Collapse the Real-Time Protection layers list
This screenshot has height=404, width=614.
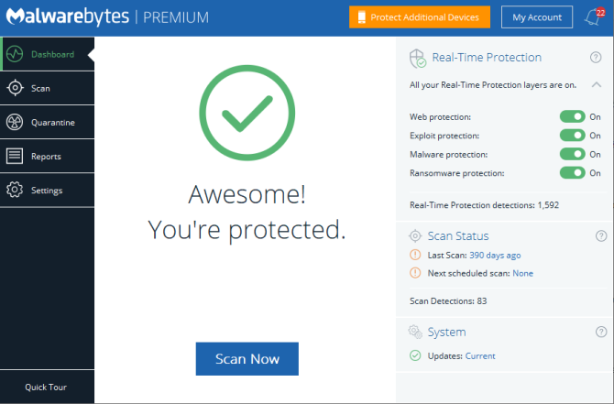pos(597,85)
